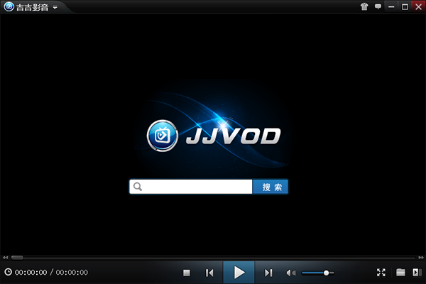Click the 搜索 button
Image resolution: width=426 pixels, height=284 pixels.
271,187
